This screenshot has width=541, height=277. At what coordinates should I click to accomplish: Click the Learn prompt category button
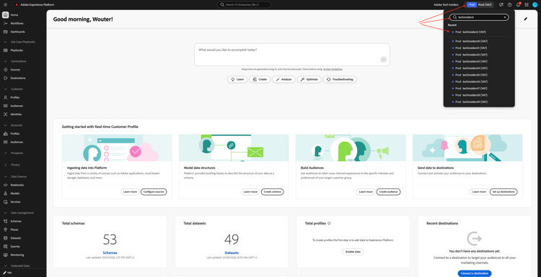click(x=237, y=79)
